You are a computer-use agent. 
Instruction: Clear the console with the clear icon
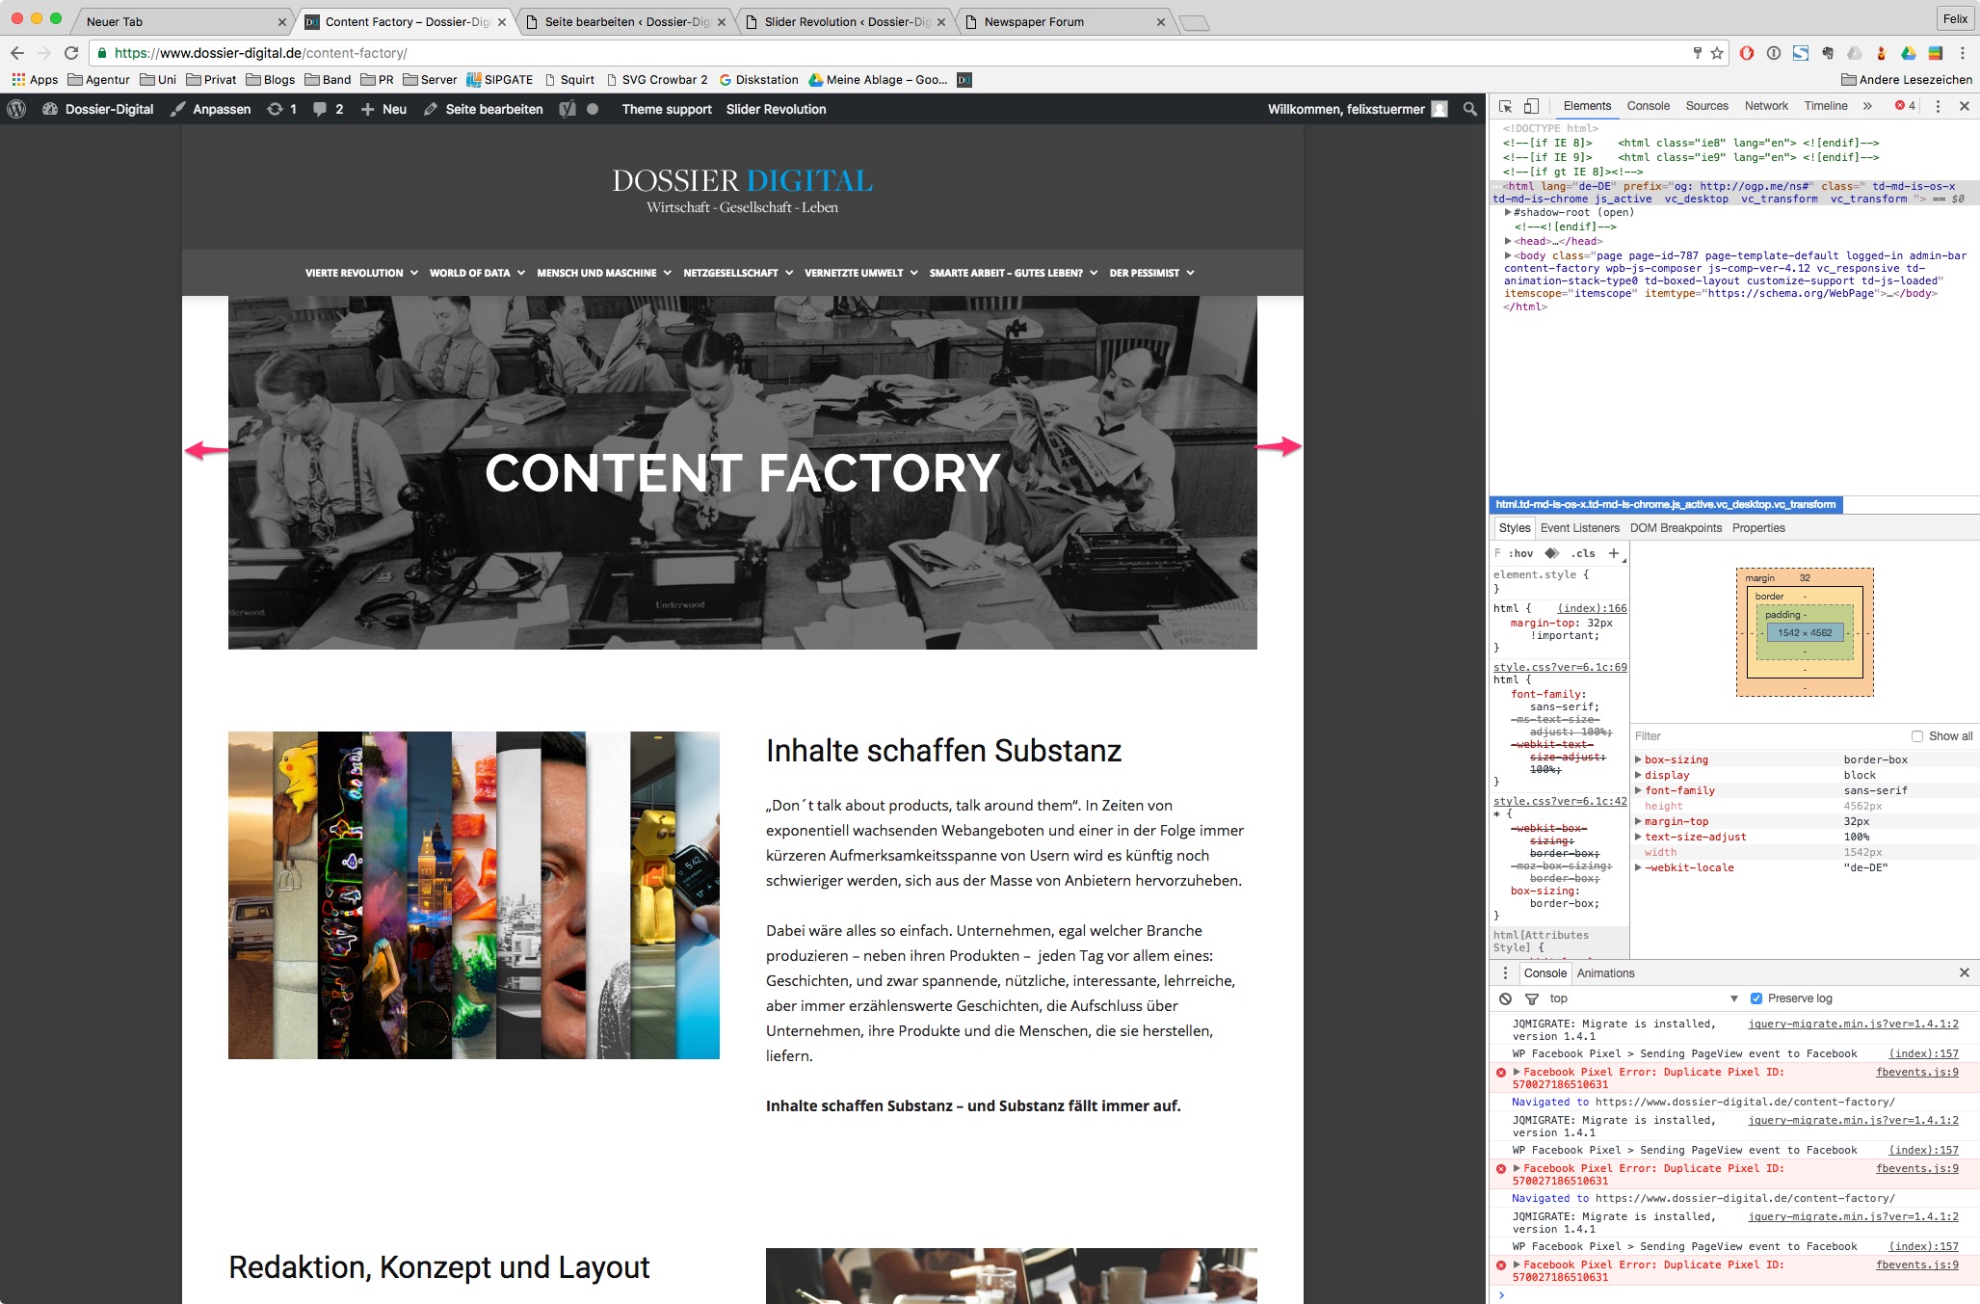click(1506, 998)
